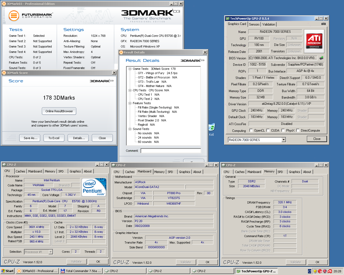Image resolution: width=344 pixels, height=275 pixels.
Task: Open the ATI tray icon beside the clock
Action: point(330,271)
